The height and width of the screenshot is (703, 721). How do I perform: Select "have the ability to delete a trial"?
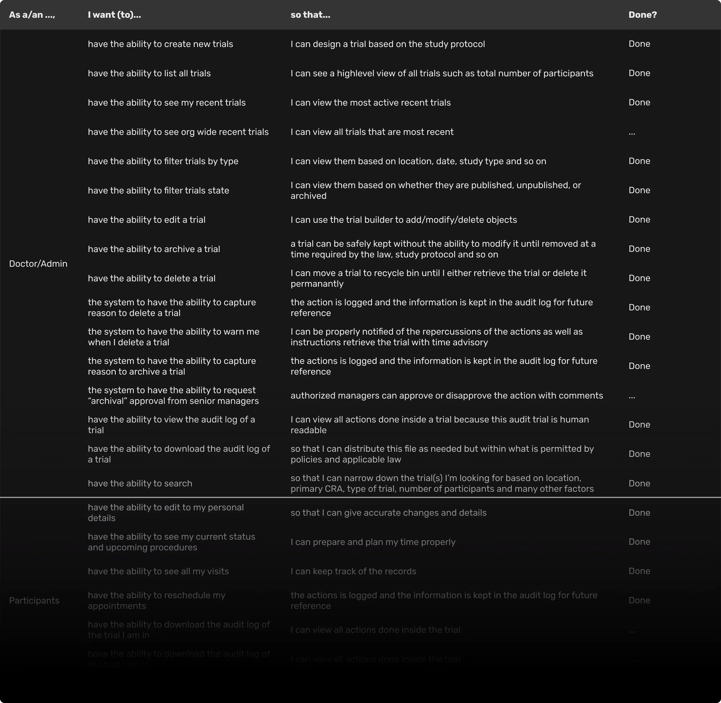pos(152,278)
